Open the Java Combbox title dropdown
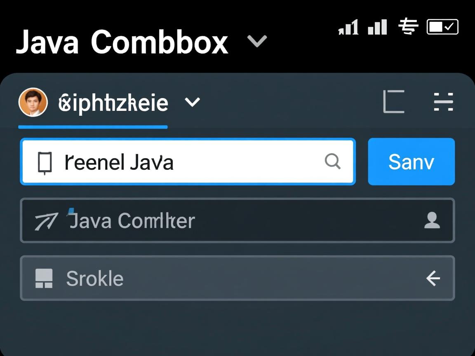Screen dimensions: 475x356 256,42
